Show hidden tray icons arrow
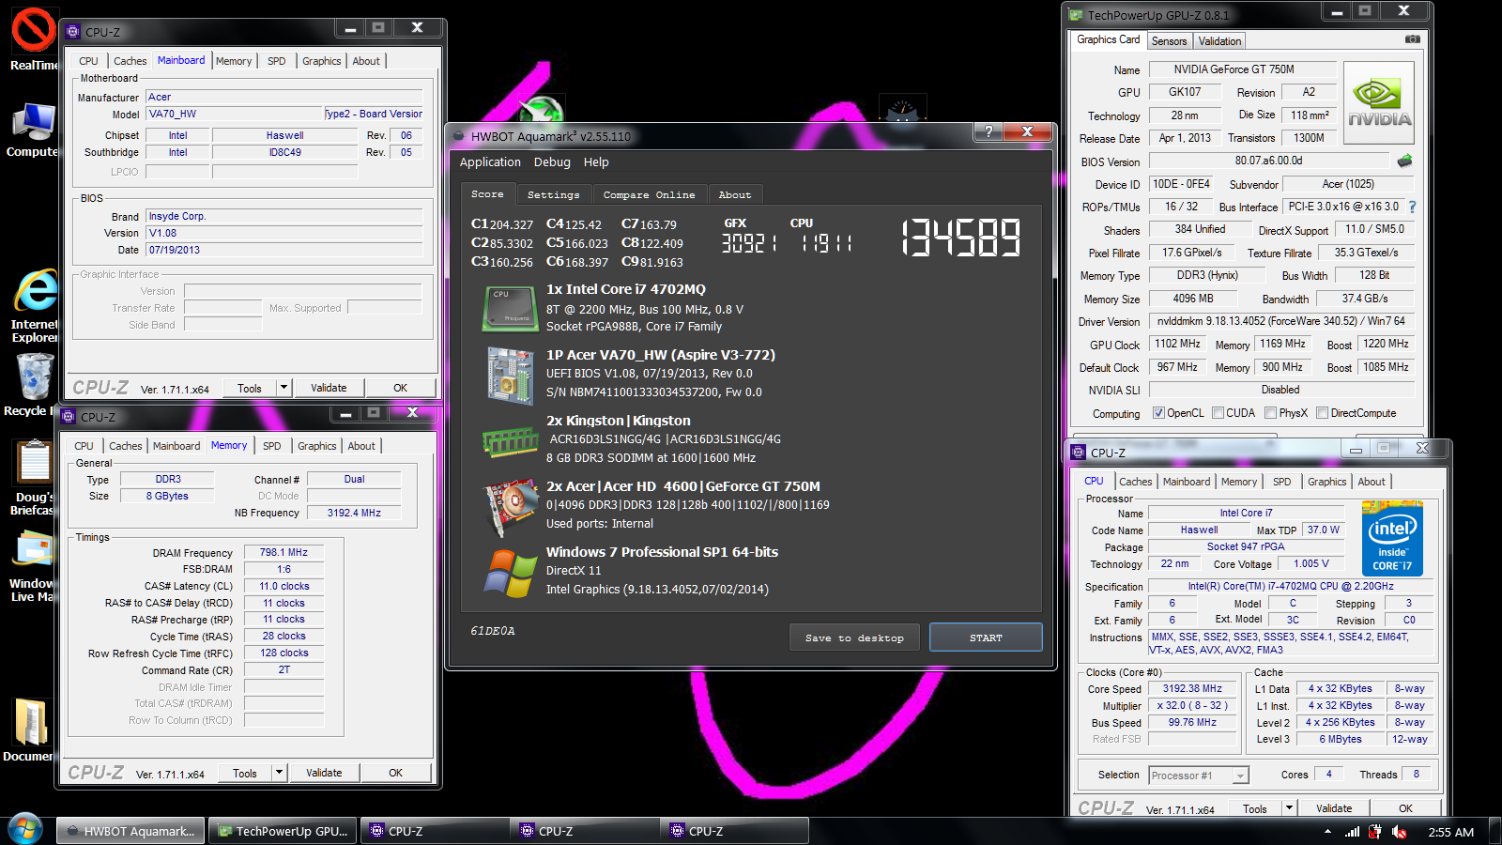Screen dimensions: 1502x845 tap(1327, 831)
